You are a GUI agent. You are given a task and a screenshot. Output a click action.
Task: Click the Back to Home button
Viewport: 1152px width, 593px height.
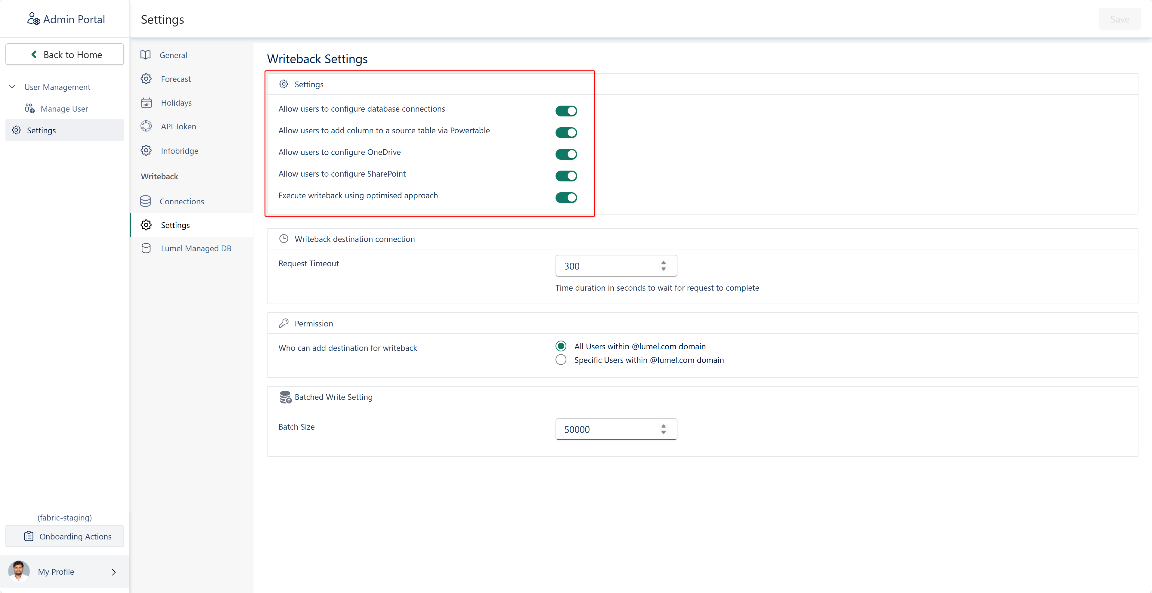click(x=65, y=54)
